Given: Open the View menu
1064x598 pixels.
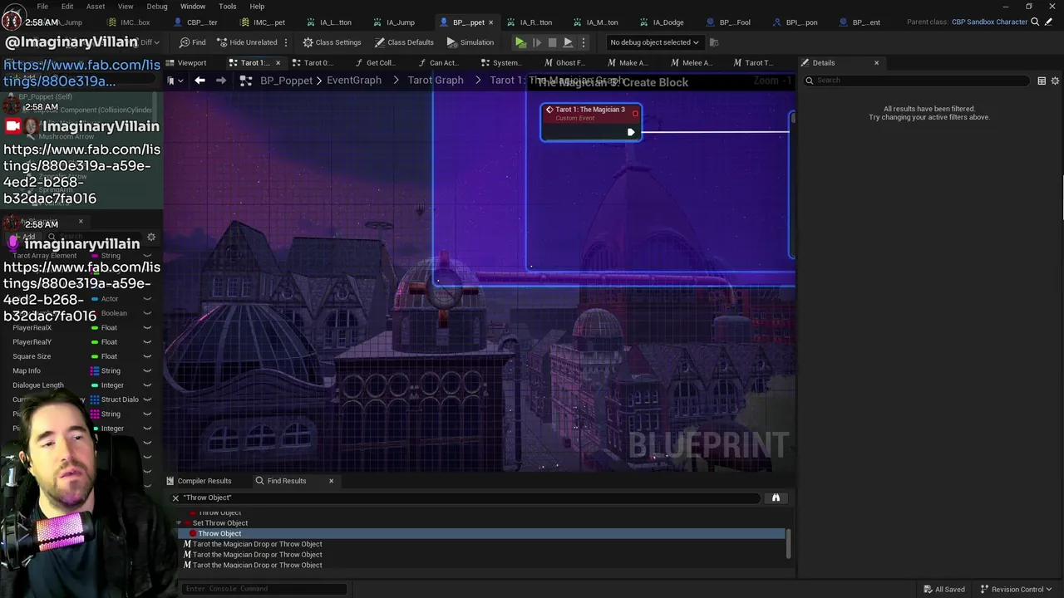Looking at the screenshot, I should [126, 7].
